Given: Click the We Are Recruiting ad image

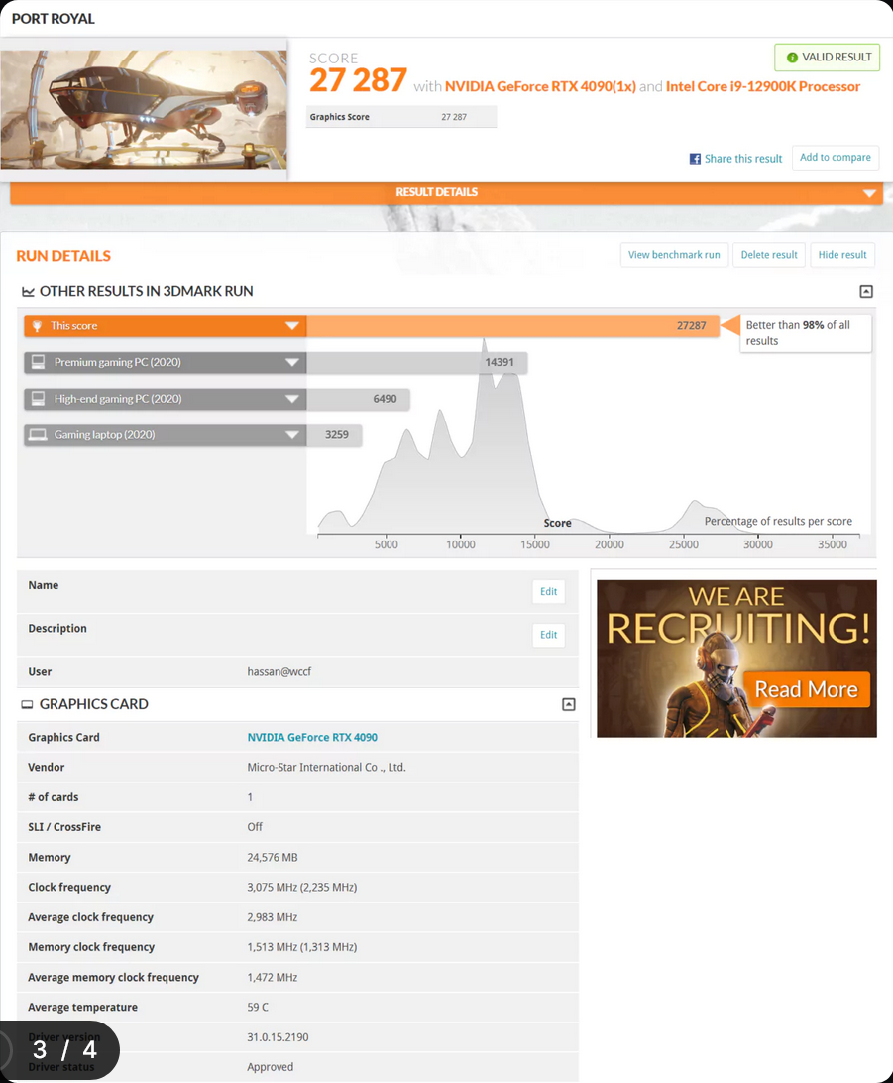Looking at the screenshot, I should (x=736, y=659).
